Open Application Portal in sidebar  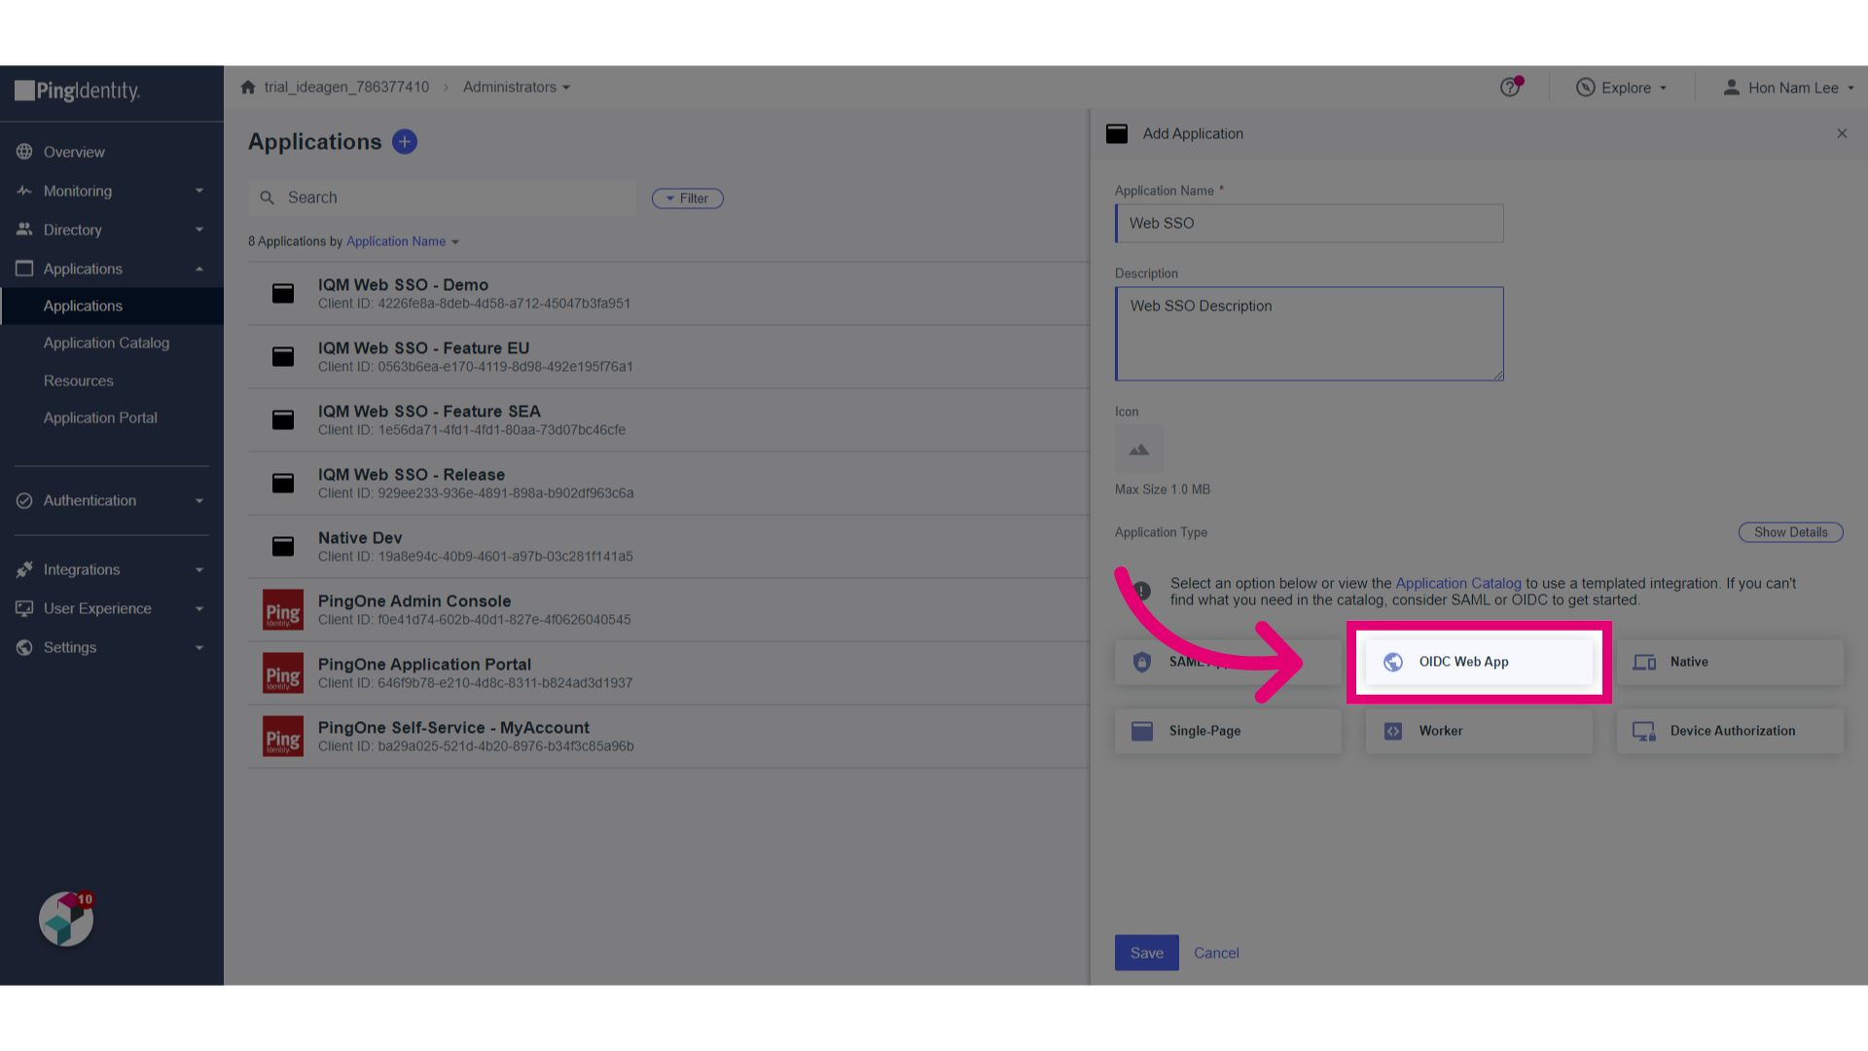point(100,417)
